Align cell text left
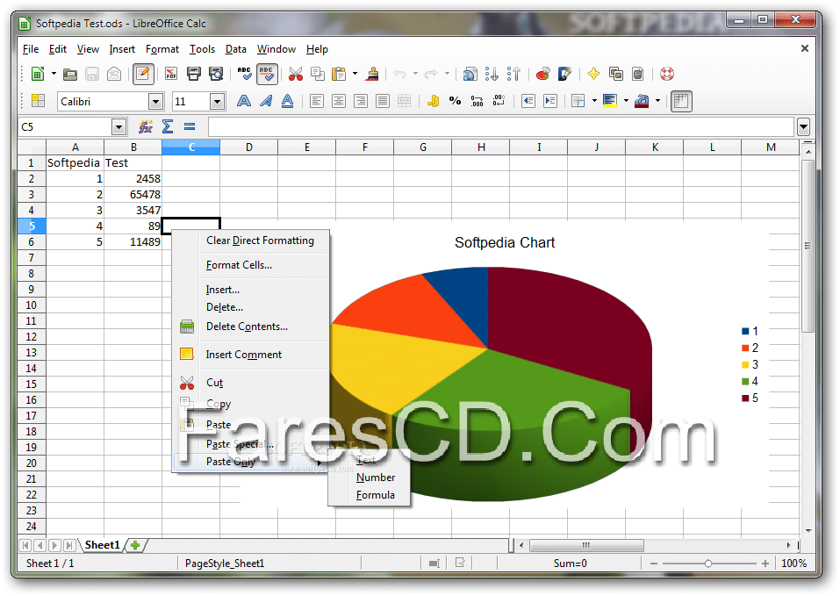Screen dimensions: 840x596 317,101
